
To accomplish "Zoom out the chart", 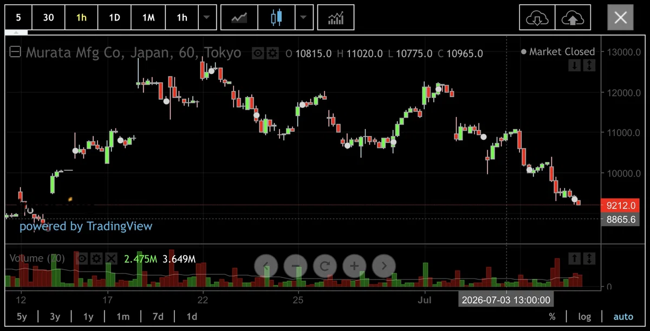I will pyautogui.click(x=296, y=266).
